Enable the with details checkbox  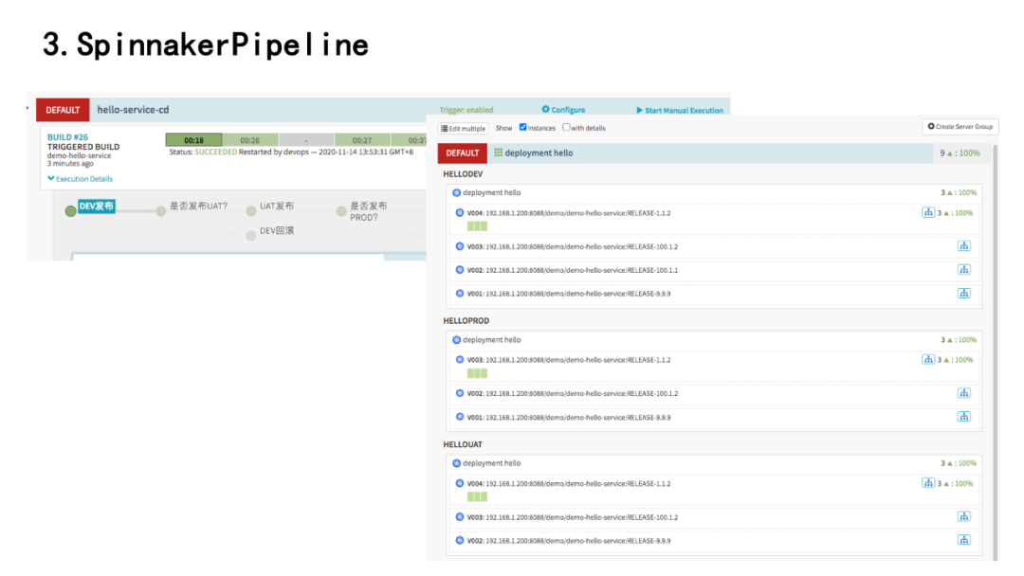click(566, 127)
